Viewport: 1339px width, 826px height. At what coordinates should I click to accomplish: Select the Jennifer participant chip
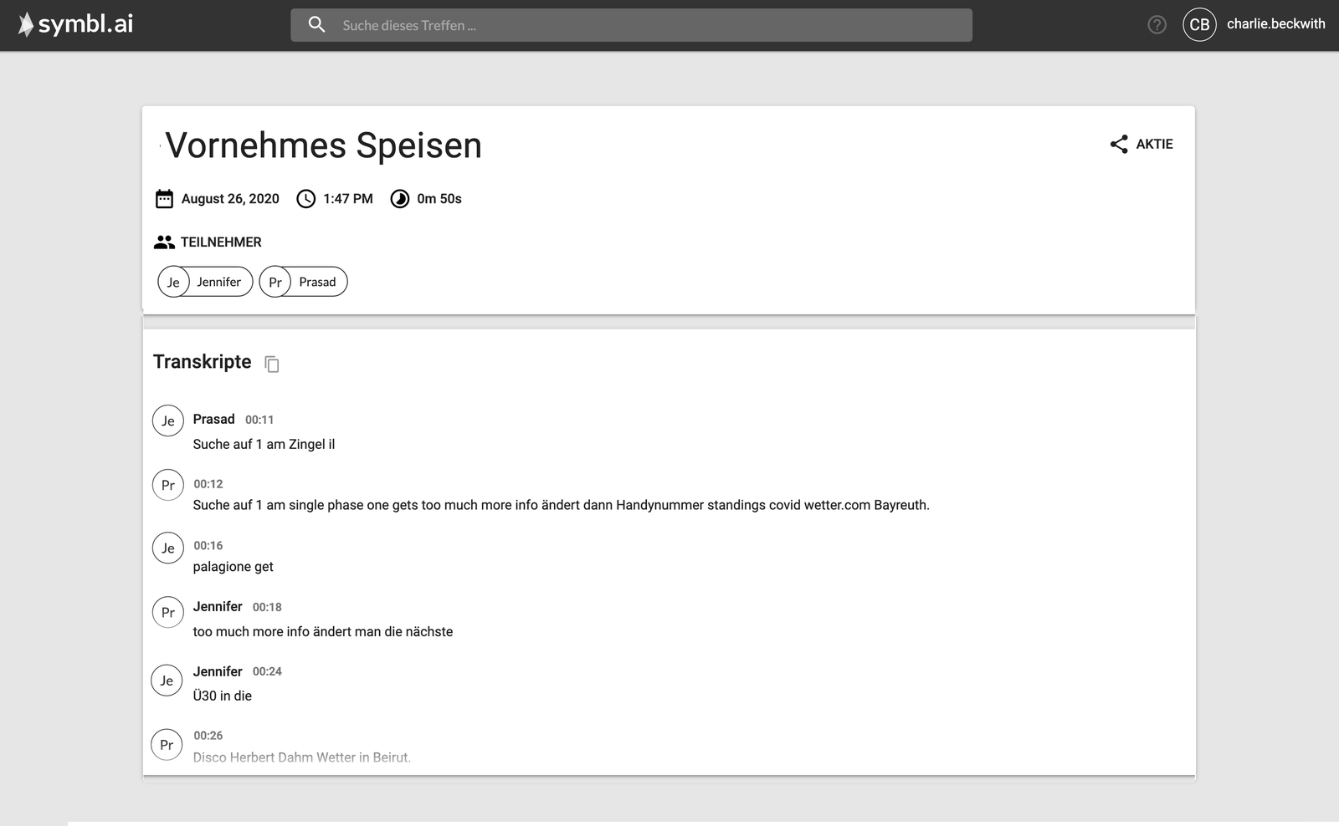[205, 282]
